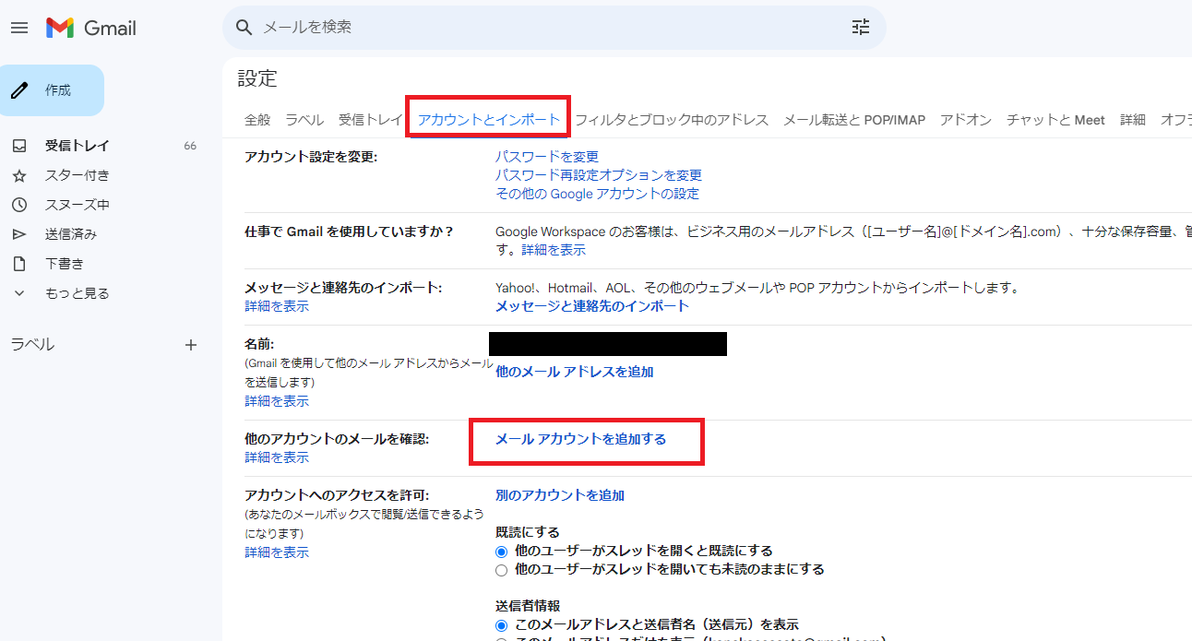Open スヌーズ中 snoozed folder

click(77, 205)
